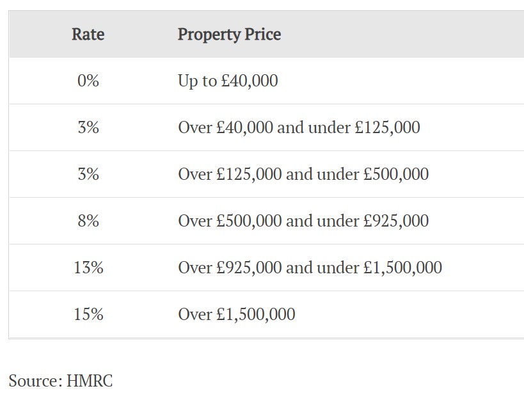
Task: Click the 13% rate cell
Action: 88,268
